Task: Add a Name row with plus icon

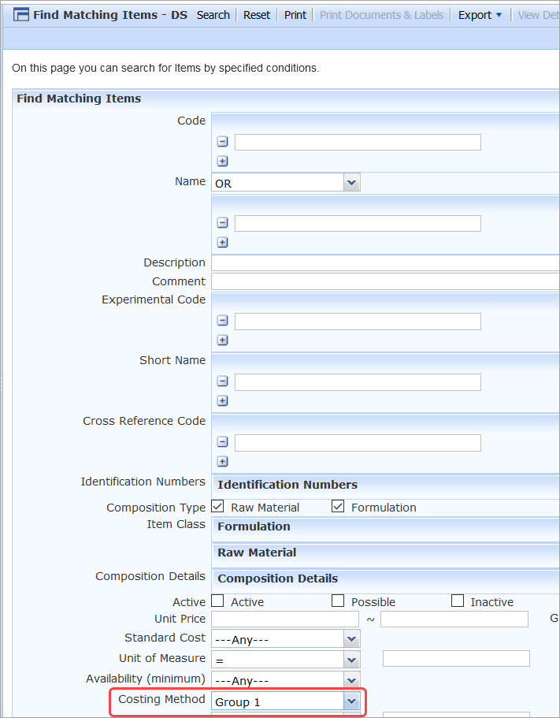Action: 222,242
